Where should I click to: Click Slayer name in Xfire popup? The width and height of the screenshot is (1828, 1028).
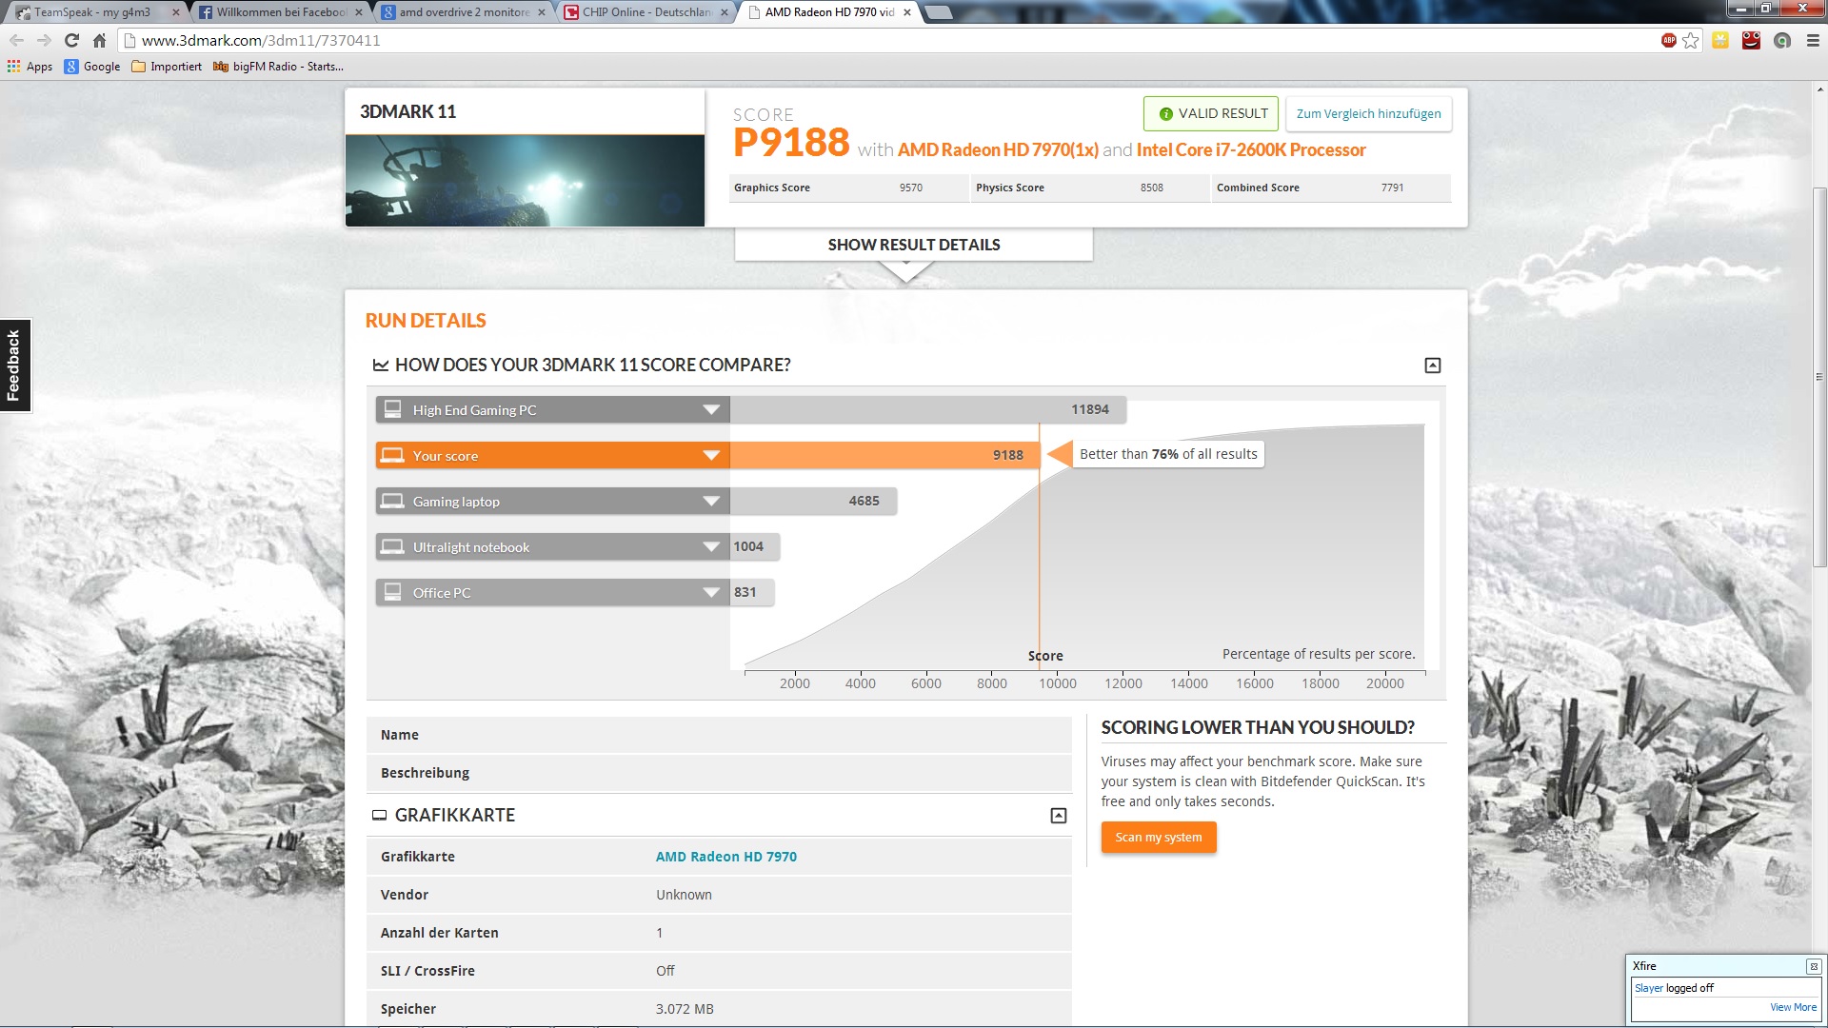click(1648, 988)
